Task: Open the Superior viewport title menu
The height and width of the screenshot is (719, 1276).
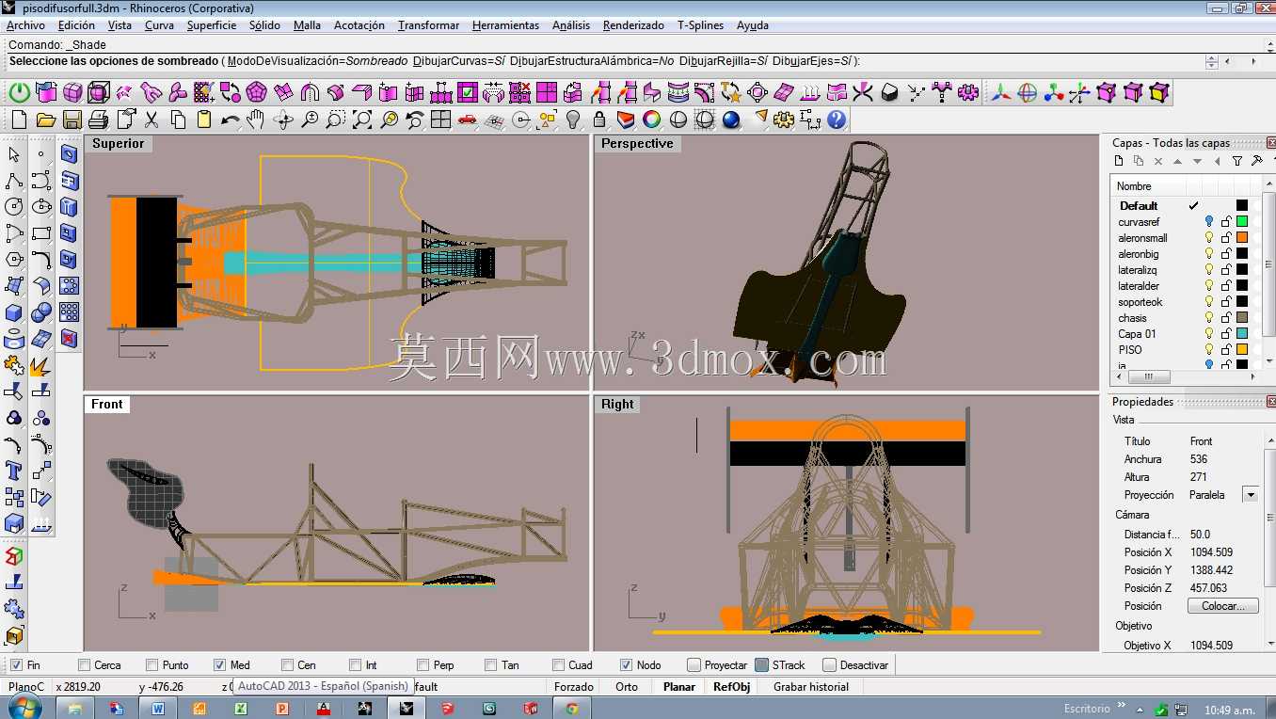Action: point(119,144)
